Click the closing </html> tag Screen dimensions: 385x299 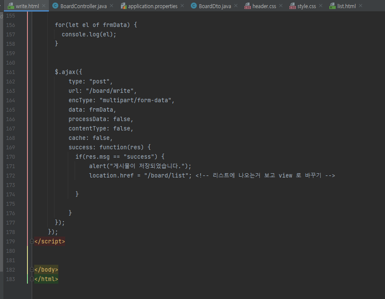tap(46, 279)
